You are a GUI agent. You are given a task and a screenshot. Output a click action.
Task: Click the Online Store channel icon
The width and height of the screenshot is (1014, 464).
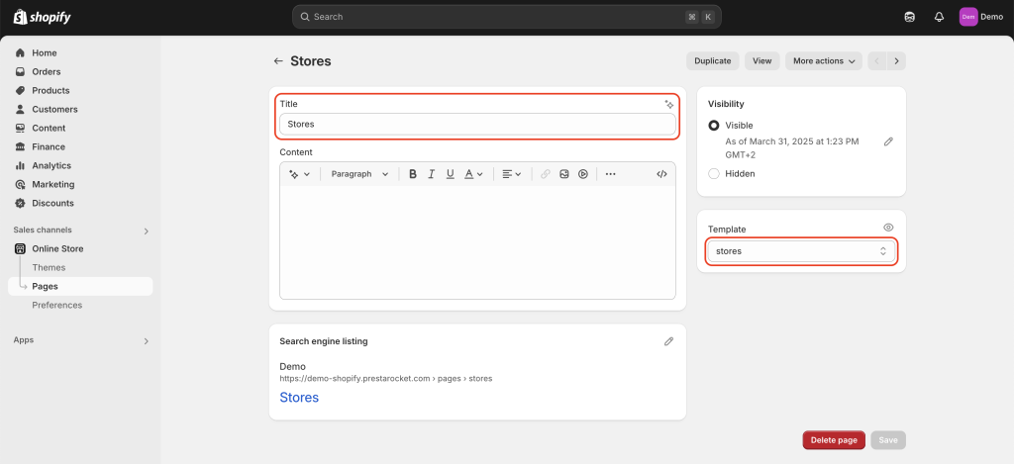tap(20, 248)
